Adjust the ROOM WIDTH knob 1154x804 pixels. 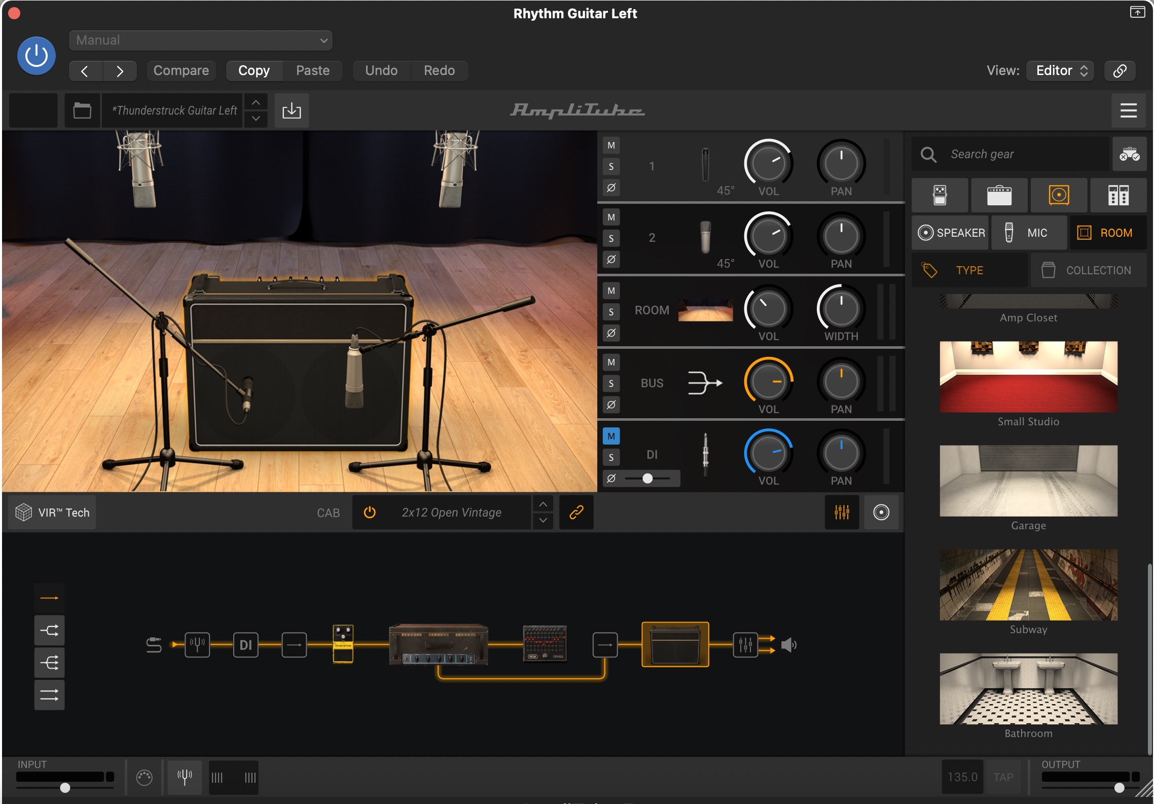tap(841, 309)
